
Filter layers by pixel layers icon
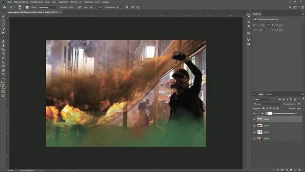tap(280, 99)
